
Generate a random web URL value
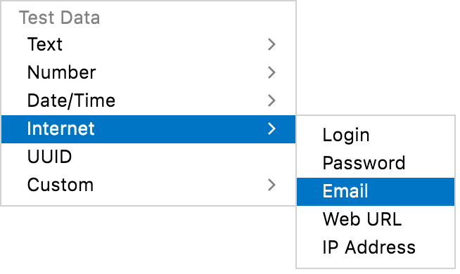[x=376, y=219]
